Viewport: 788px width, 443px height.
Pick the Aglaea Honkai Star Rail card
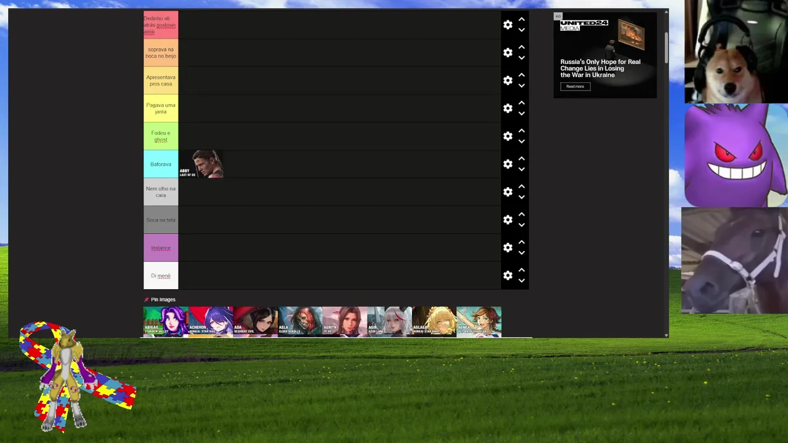(x=434, y=321)
